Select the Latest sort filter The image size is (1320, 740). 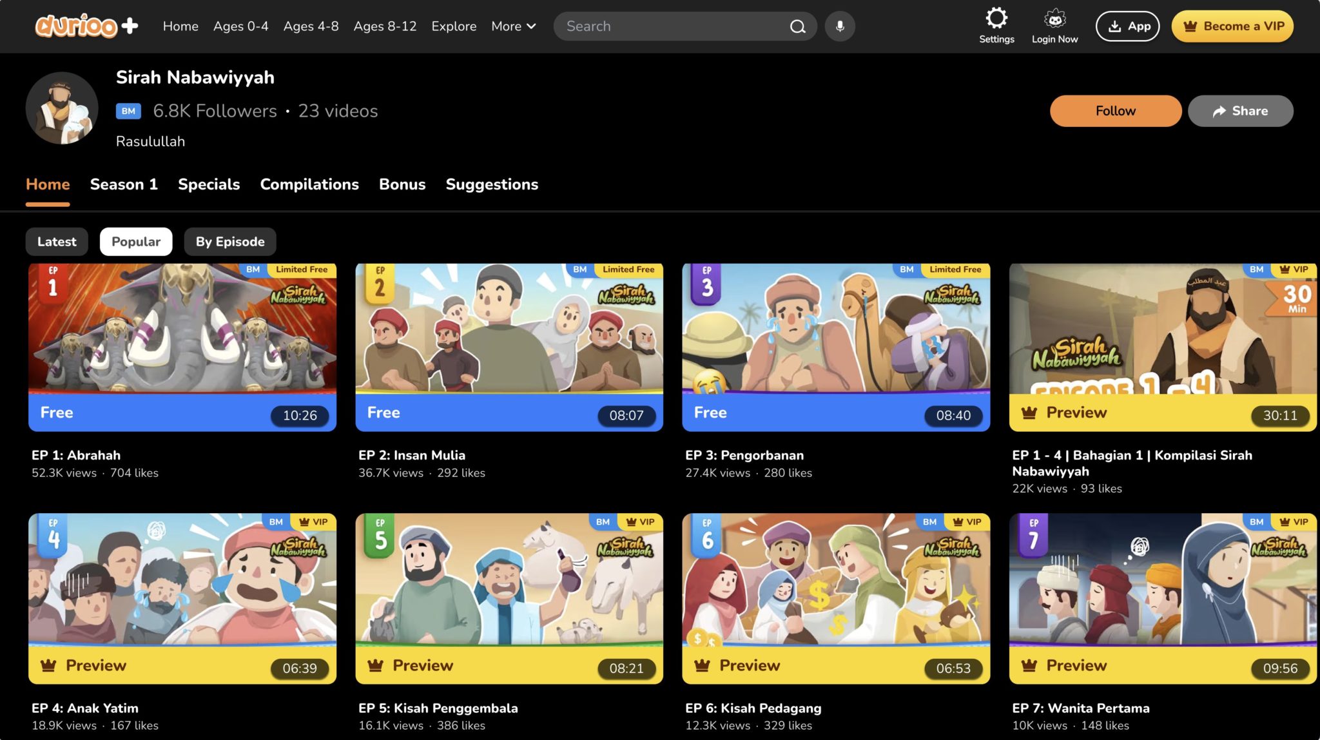57,242
